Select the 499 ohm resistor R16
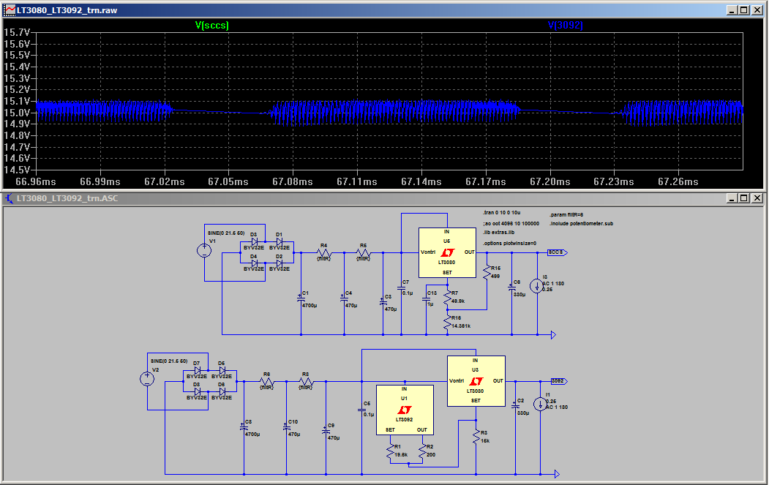This screenshot has height=485, width=769. coord(487,272)
